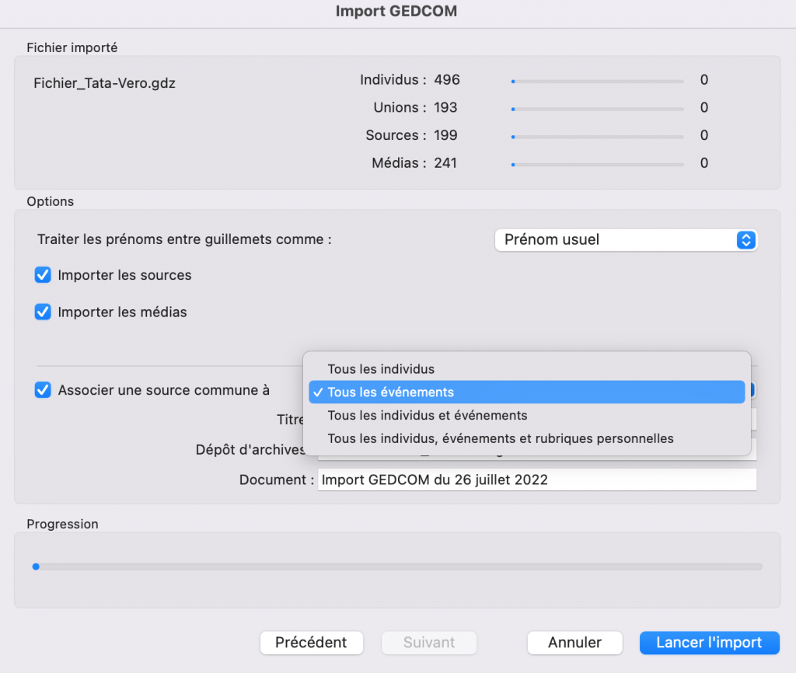Go back using the Précédent button
796x673 pixels.
[x=311, y=643]
